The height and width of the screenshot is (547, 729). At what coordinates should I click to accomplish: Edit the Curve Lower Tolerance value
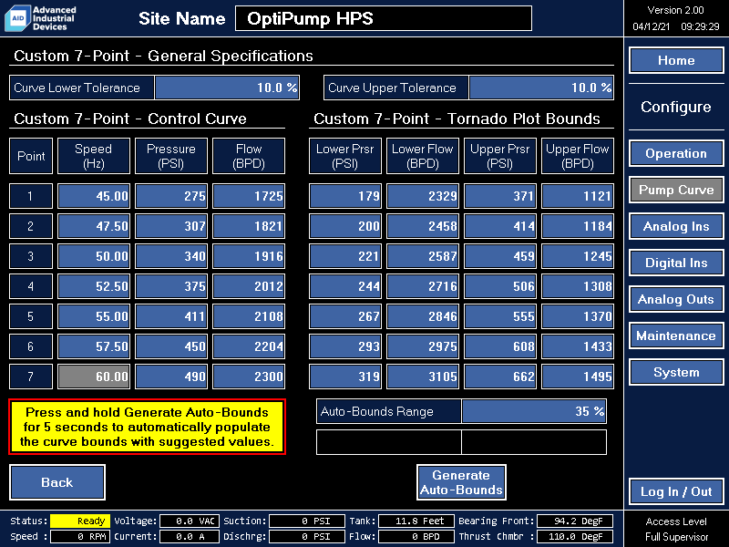[227, 88]
